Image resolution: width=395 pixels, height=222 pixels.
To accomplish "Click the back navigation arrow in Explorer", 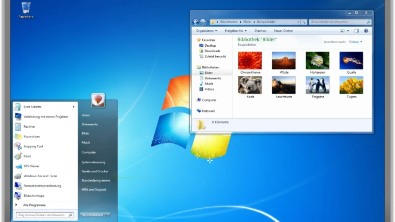I will click(196, 22).
